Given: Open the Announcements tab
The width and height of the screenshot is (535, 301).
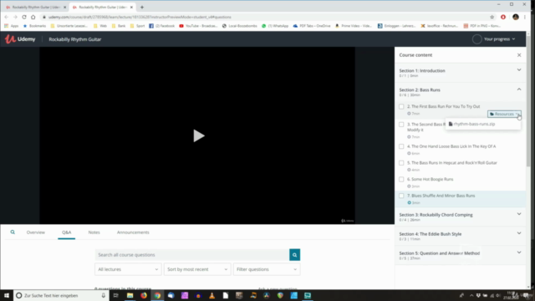Looking at the screenshot, I should [133, 232].
